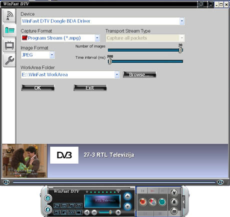
Task: Click the channel up arrow on remote
Action: 127,197
